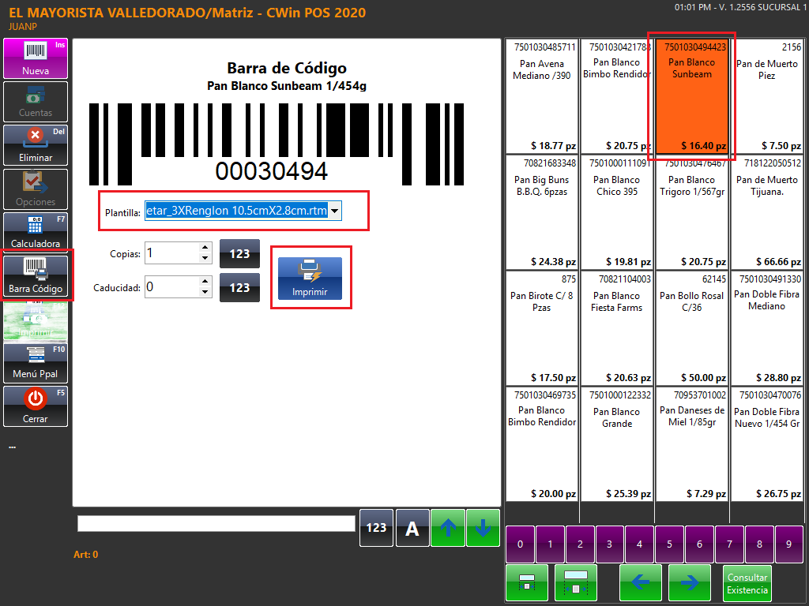Decrease the Caducidad value with down arrow
The image size is (809, 606).
(205, 293)
